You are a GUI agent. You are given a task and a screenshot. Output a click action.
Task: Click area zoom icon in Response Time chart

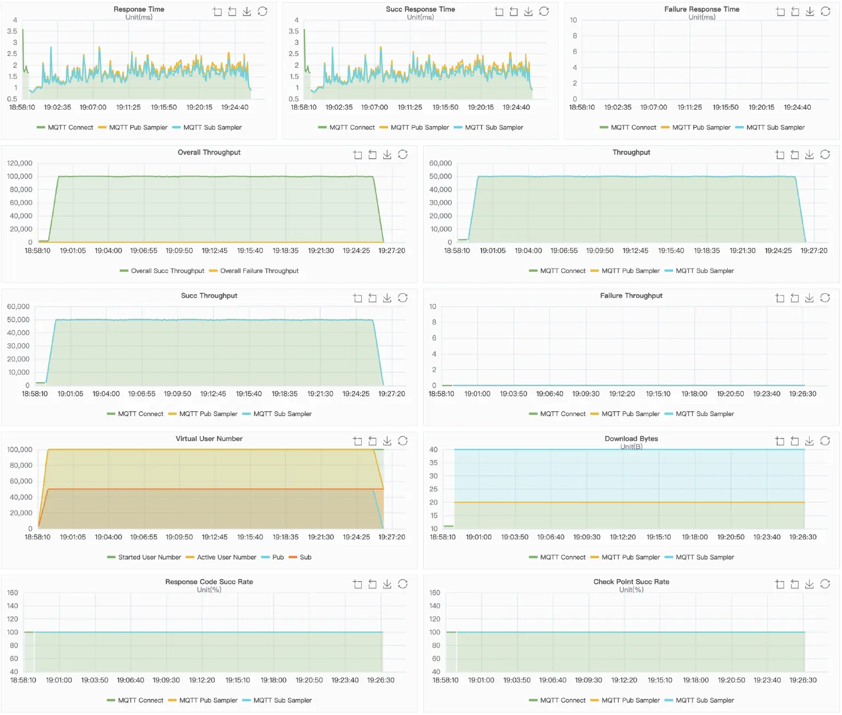218,12
